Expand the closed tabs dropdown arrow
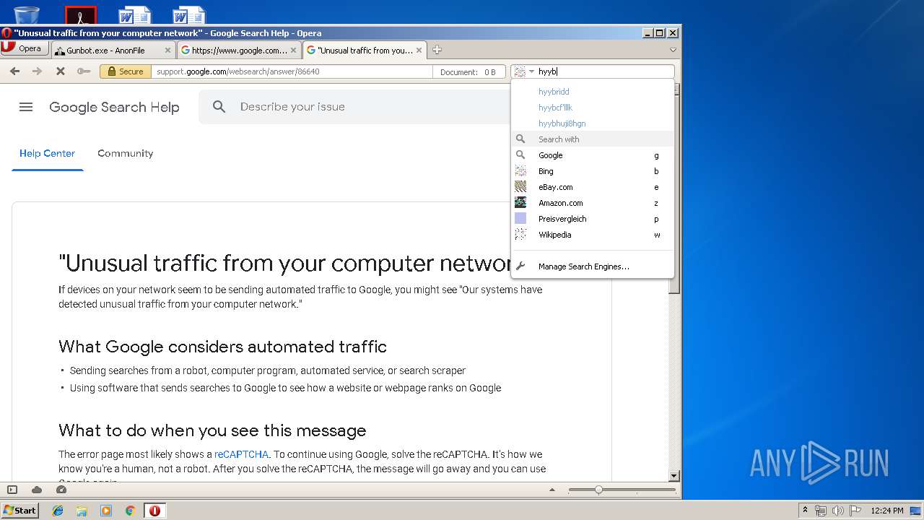The height and width of the screenshot is (520, 924). point(673,50)
